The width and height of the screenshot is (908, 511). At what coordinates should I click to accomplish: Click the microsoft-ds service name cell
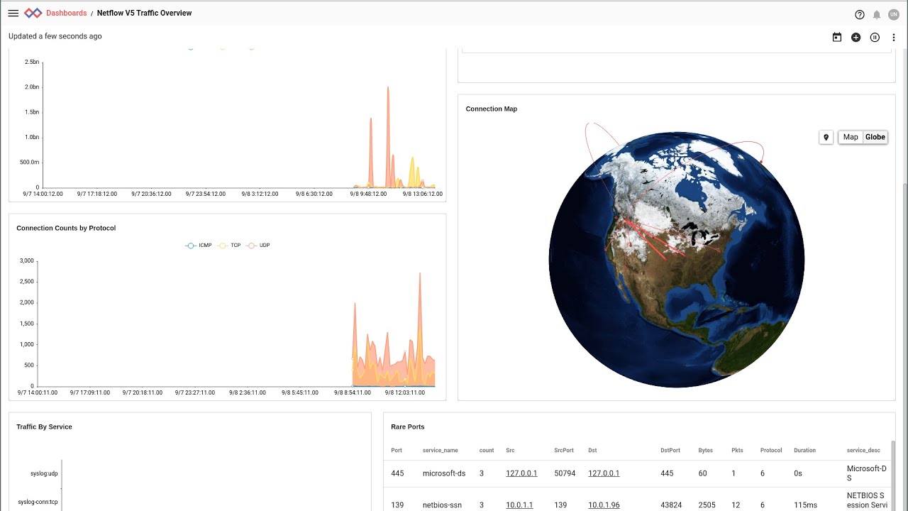pyautogui.click(x=444, y=473)
